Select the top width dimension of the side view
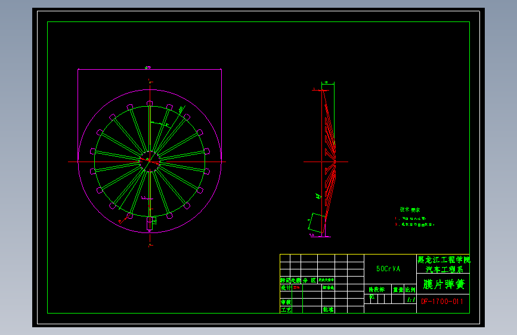517x335 pixels. 328,83
